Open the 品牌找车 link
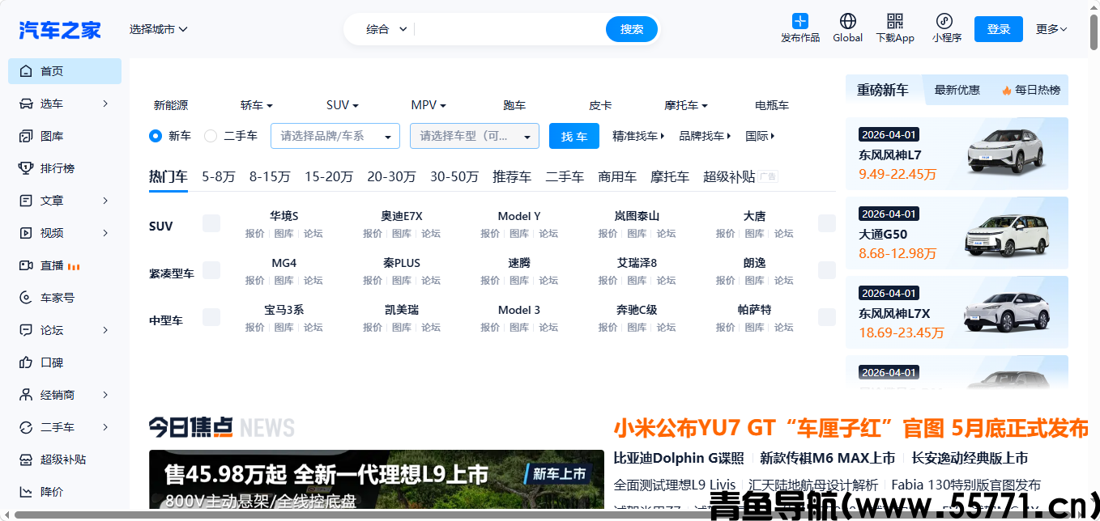1100x521 pixels. pos(705,136)
